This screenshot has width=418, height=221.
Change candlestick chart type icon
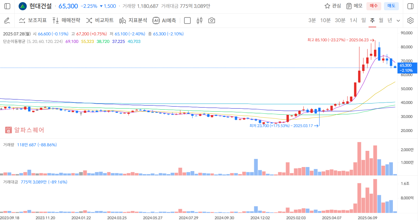200,21
